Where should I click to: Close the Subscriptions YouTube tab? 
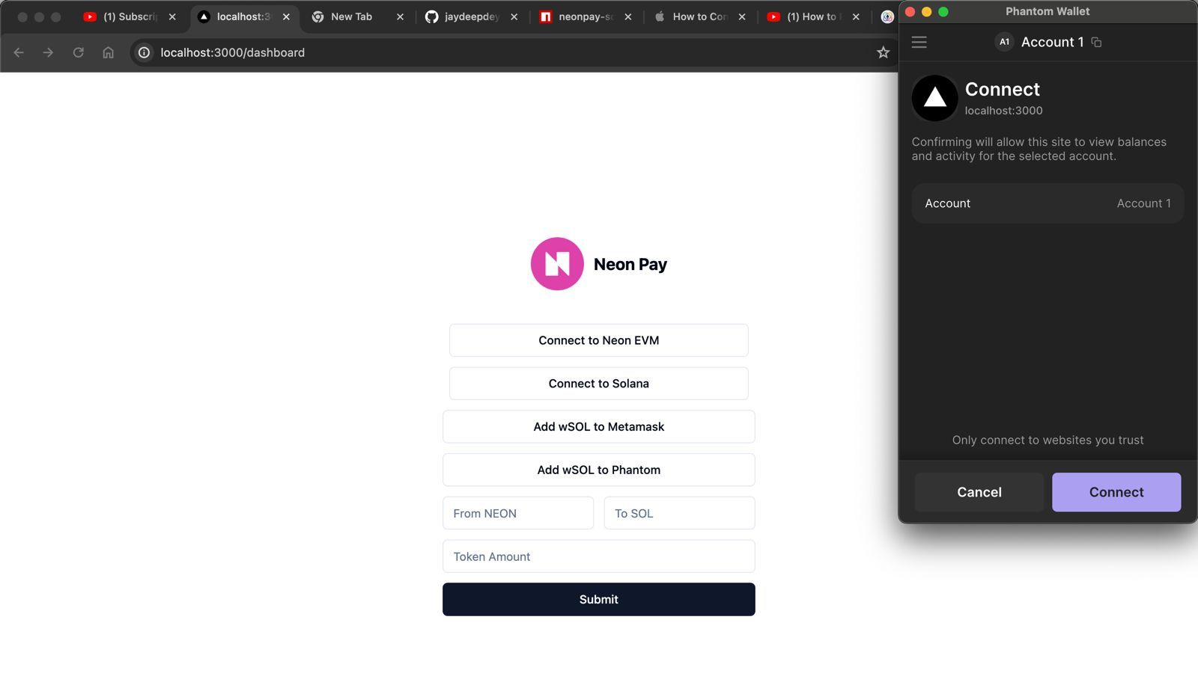tap(172, 16)
